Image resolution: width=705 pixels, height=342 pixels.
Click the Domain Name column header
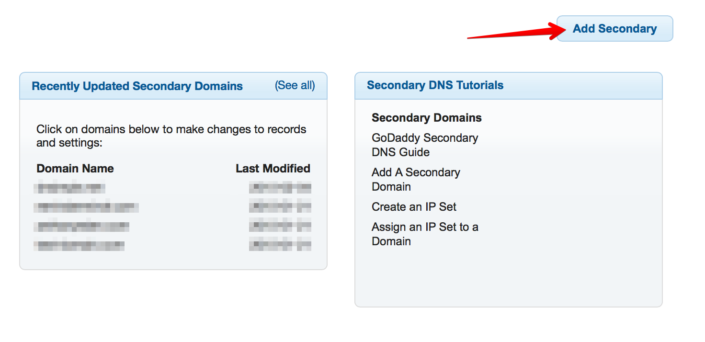click(x=75, y=168)
